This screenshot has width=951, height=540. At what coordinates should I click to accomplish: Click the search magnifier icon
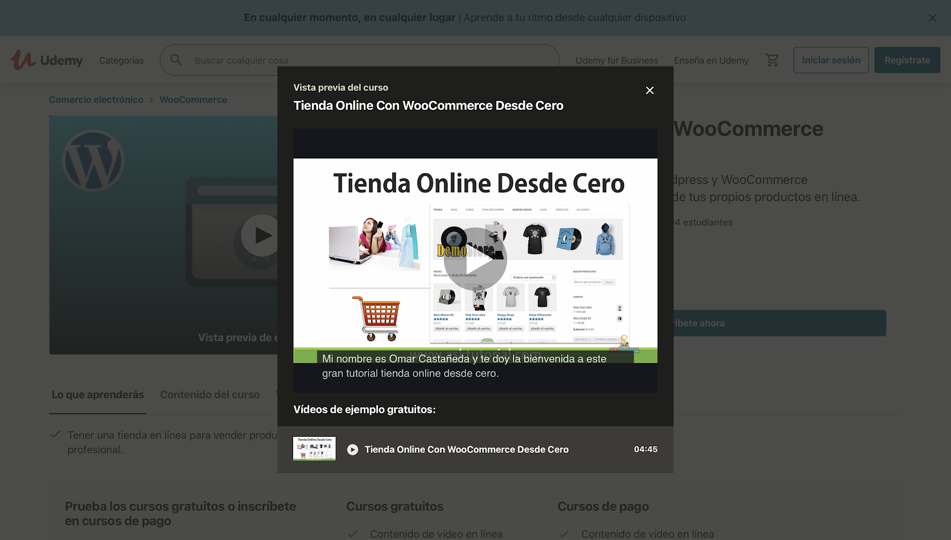176,60
